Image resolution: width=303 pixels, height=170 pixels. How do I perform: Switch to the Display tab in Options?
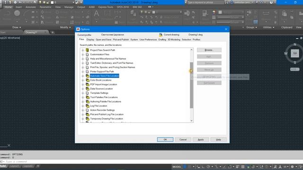pos(90,40)
